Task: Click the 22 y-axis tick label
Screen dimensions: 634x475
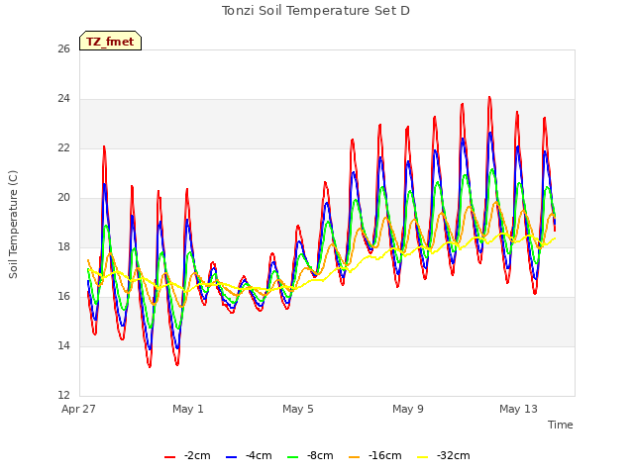Action: click(63, 148)
